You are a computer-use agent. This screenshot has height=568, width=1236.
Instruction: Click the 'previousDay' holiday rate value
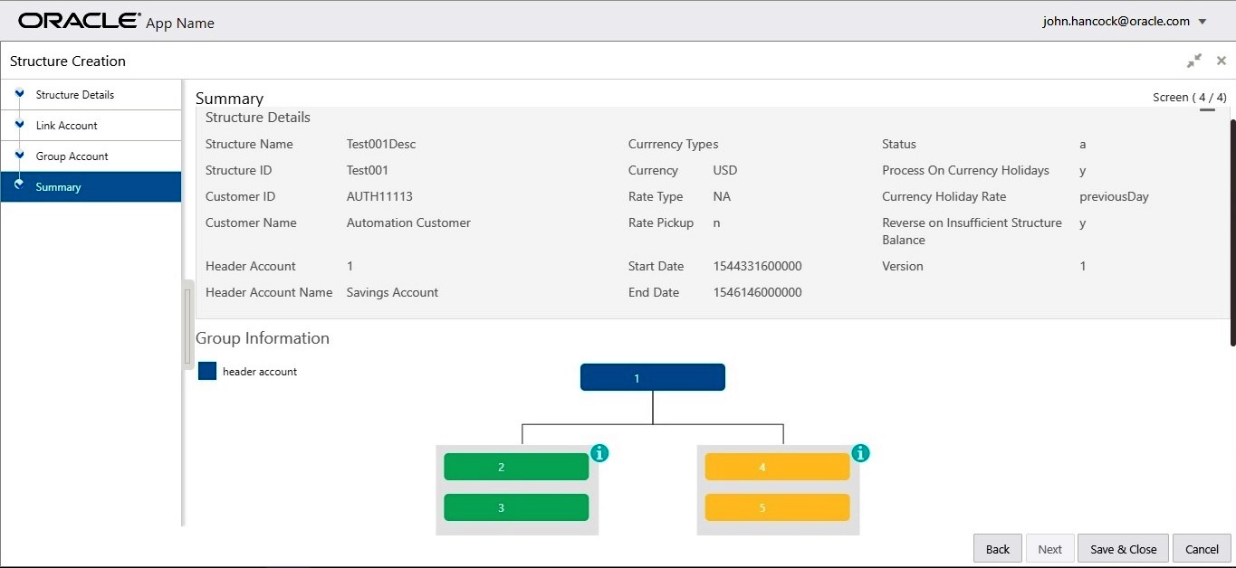click(x=1114, y=196)
